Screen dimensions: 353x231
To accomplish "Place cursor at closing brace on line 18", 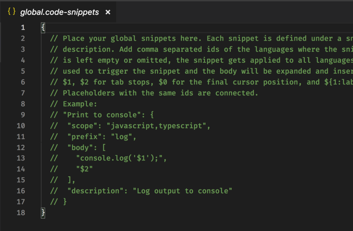I will click(x=43, y=212).
